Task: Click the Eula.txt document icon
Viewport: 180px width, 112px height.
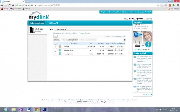Action: [x=60, y=47]
